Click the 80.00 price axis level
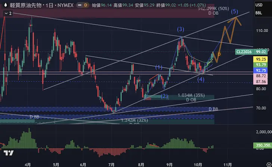The image size is (272, 167). (x=261, y=89)
